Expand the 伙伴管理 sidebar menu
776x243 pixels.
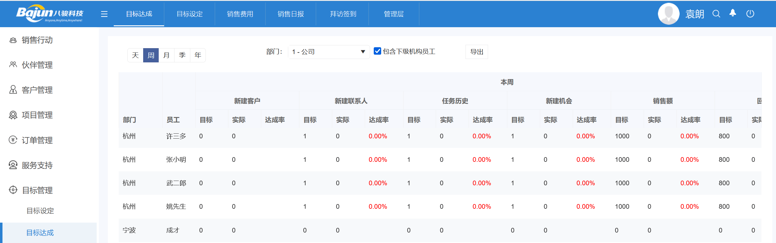(x=37, y=65)
